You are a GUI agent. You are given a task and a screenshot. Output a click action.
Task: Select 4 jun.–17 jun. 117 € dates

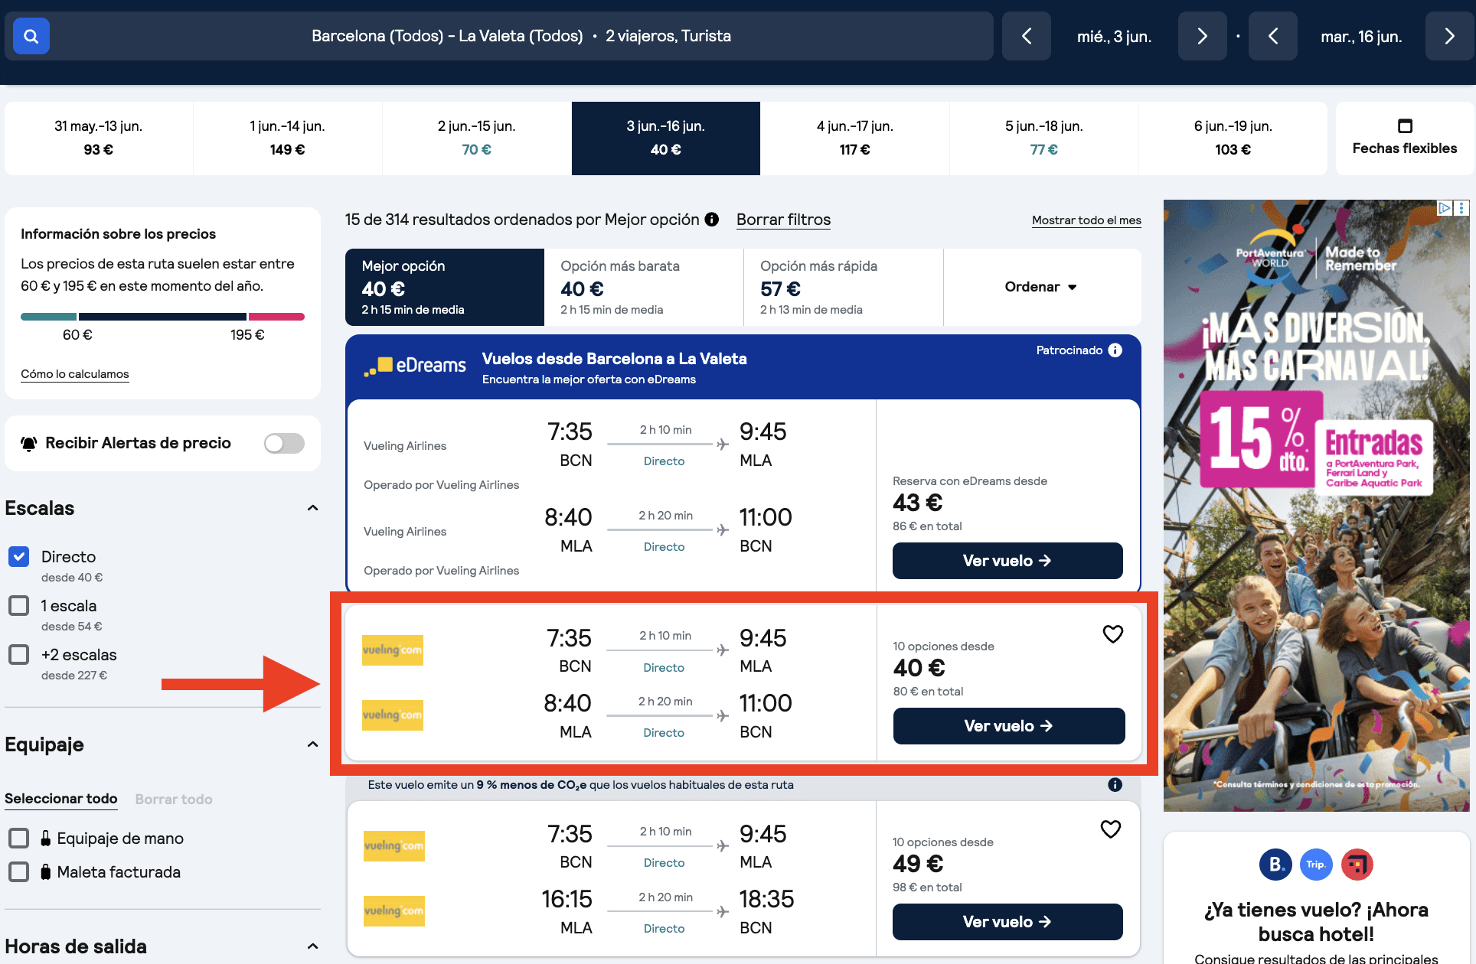(x=855, y=138)
